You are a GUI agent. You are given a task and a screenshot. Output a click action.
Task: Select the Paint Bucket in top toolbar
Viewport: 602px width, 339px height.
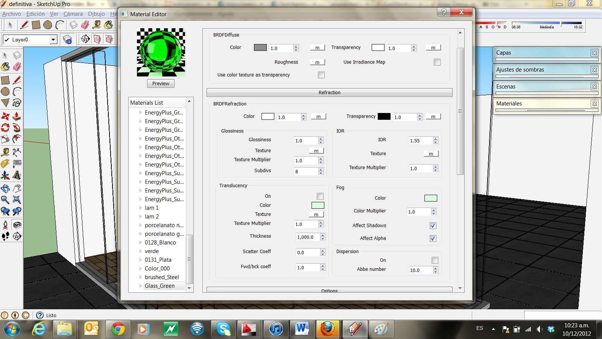(108, 25)
